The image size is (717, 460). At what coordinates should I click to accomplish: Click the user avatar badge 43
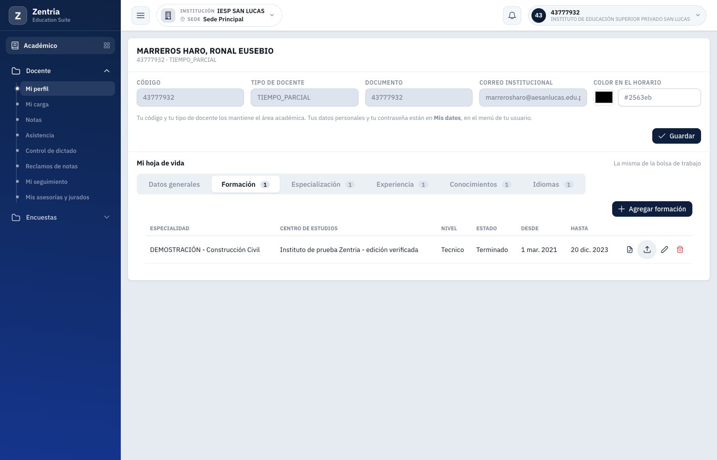click(x=539, y=15)
